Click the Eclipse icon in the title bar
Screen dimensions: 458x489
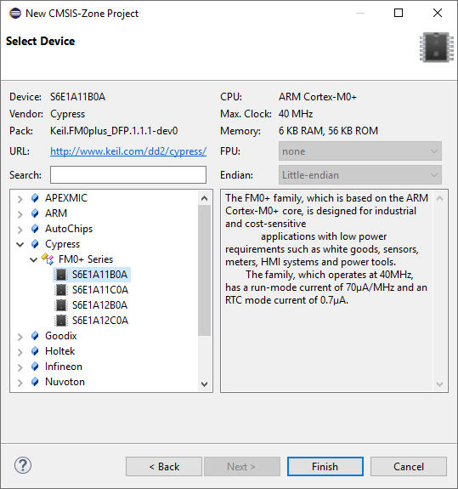[x=15, y=14]
